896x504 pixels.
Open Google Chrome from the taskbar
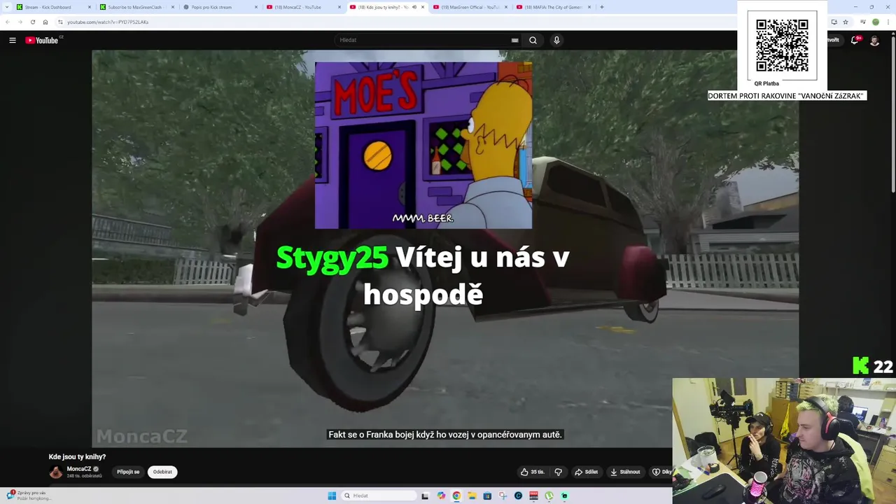pos(456,496)
